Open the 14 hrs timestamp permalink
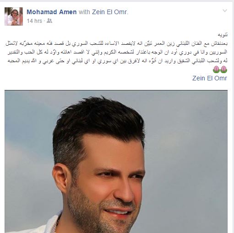The height and width of the screenshot is (233, 234). 34,21
